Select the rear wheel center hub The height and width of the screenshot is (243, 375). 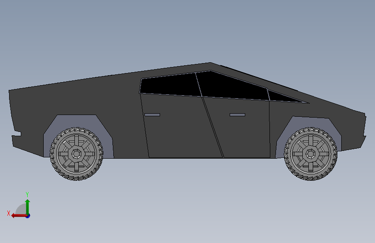click(77, 154)
